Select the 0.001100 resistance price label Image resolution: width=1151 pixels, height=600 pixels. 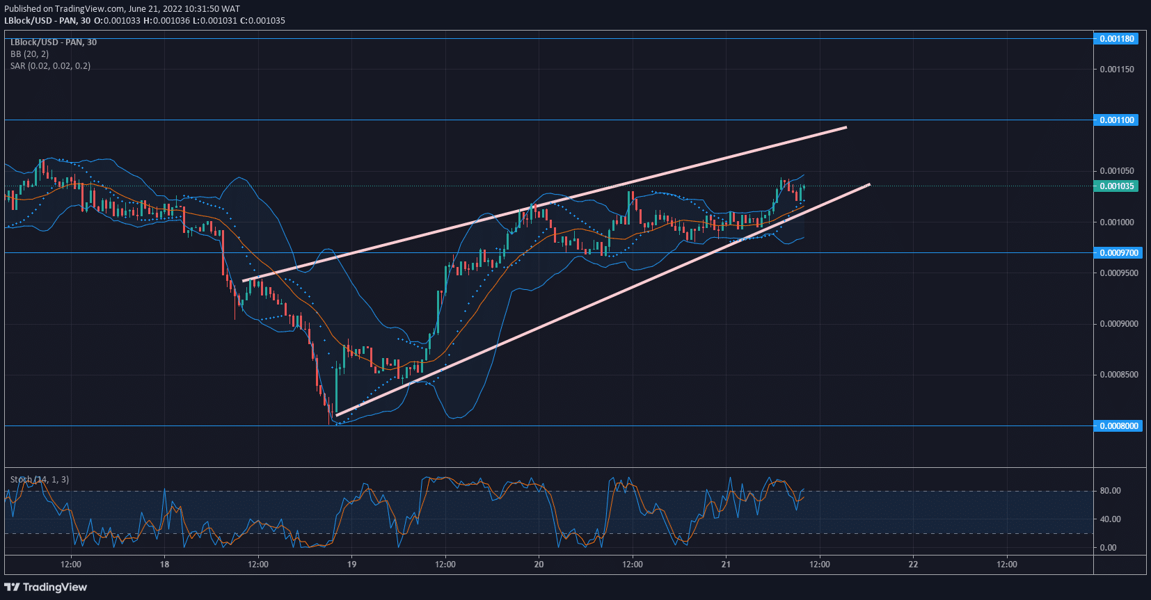click(x=1116, y=120)
